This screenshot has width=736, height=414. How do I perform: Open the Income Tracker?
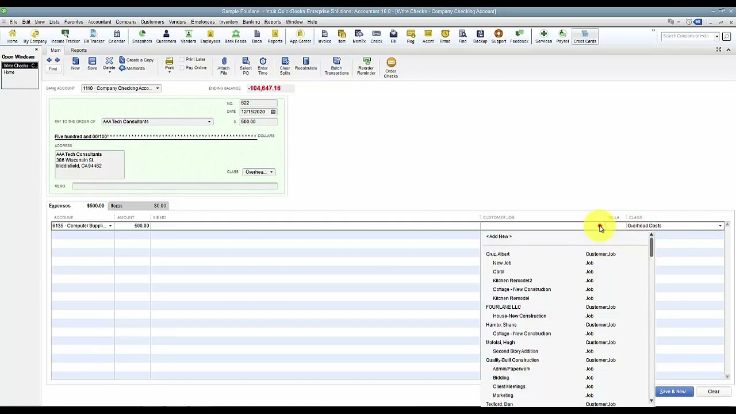pyautogui.click(x=65, y=37)
